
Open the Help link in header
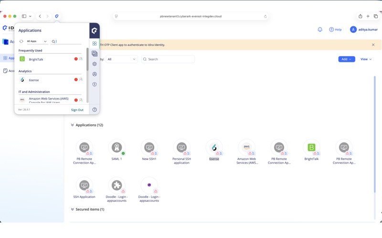pyautogui.click(x=335, y=30)
